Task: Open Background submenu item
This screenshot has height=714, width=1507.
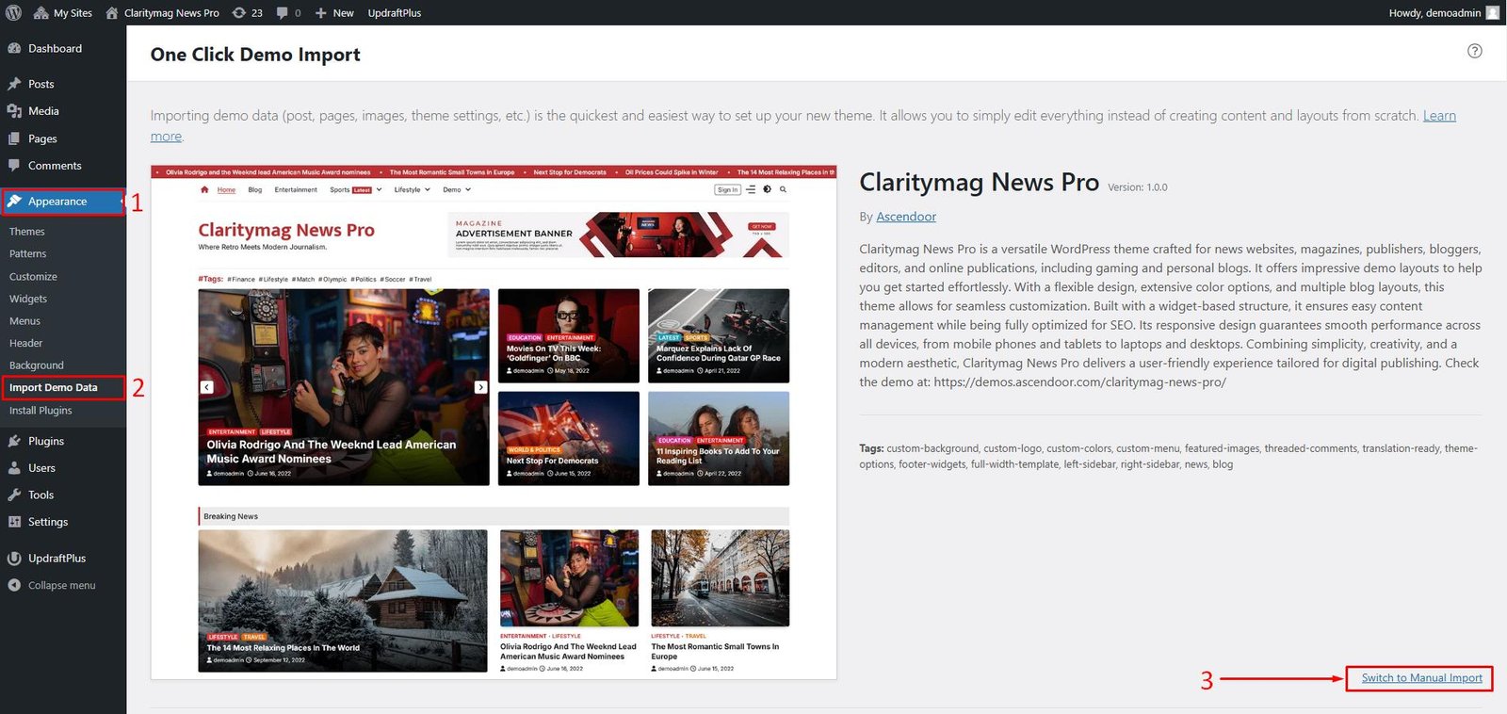Action: [x=37, y=365]
